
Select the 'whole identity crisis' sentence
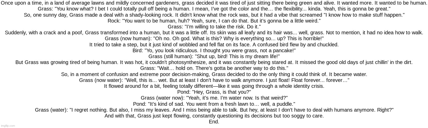click(214, 86)
